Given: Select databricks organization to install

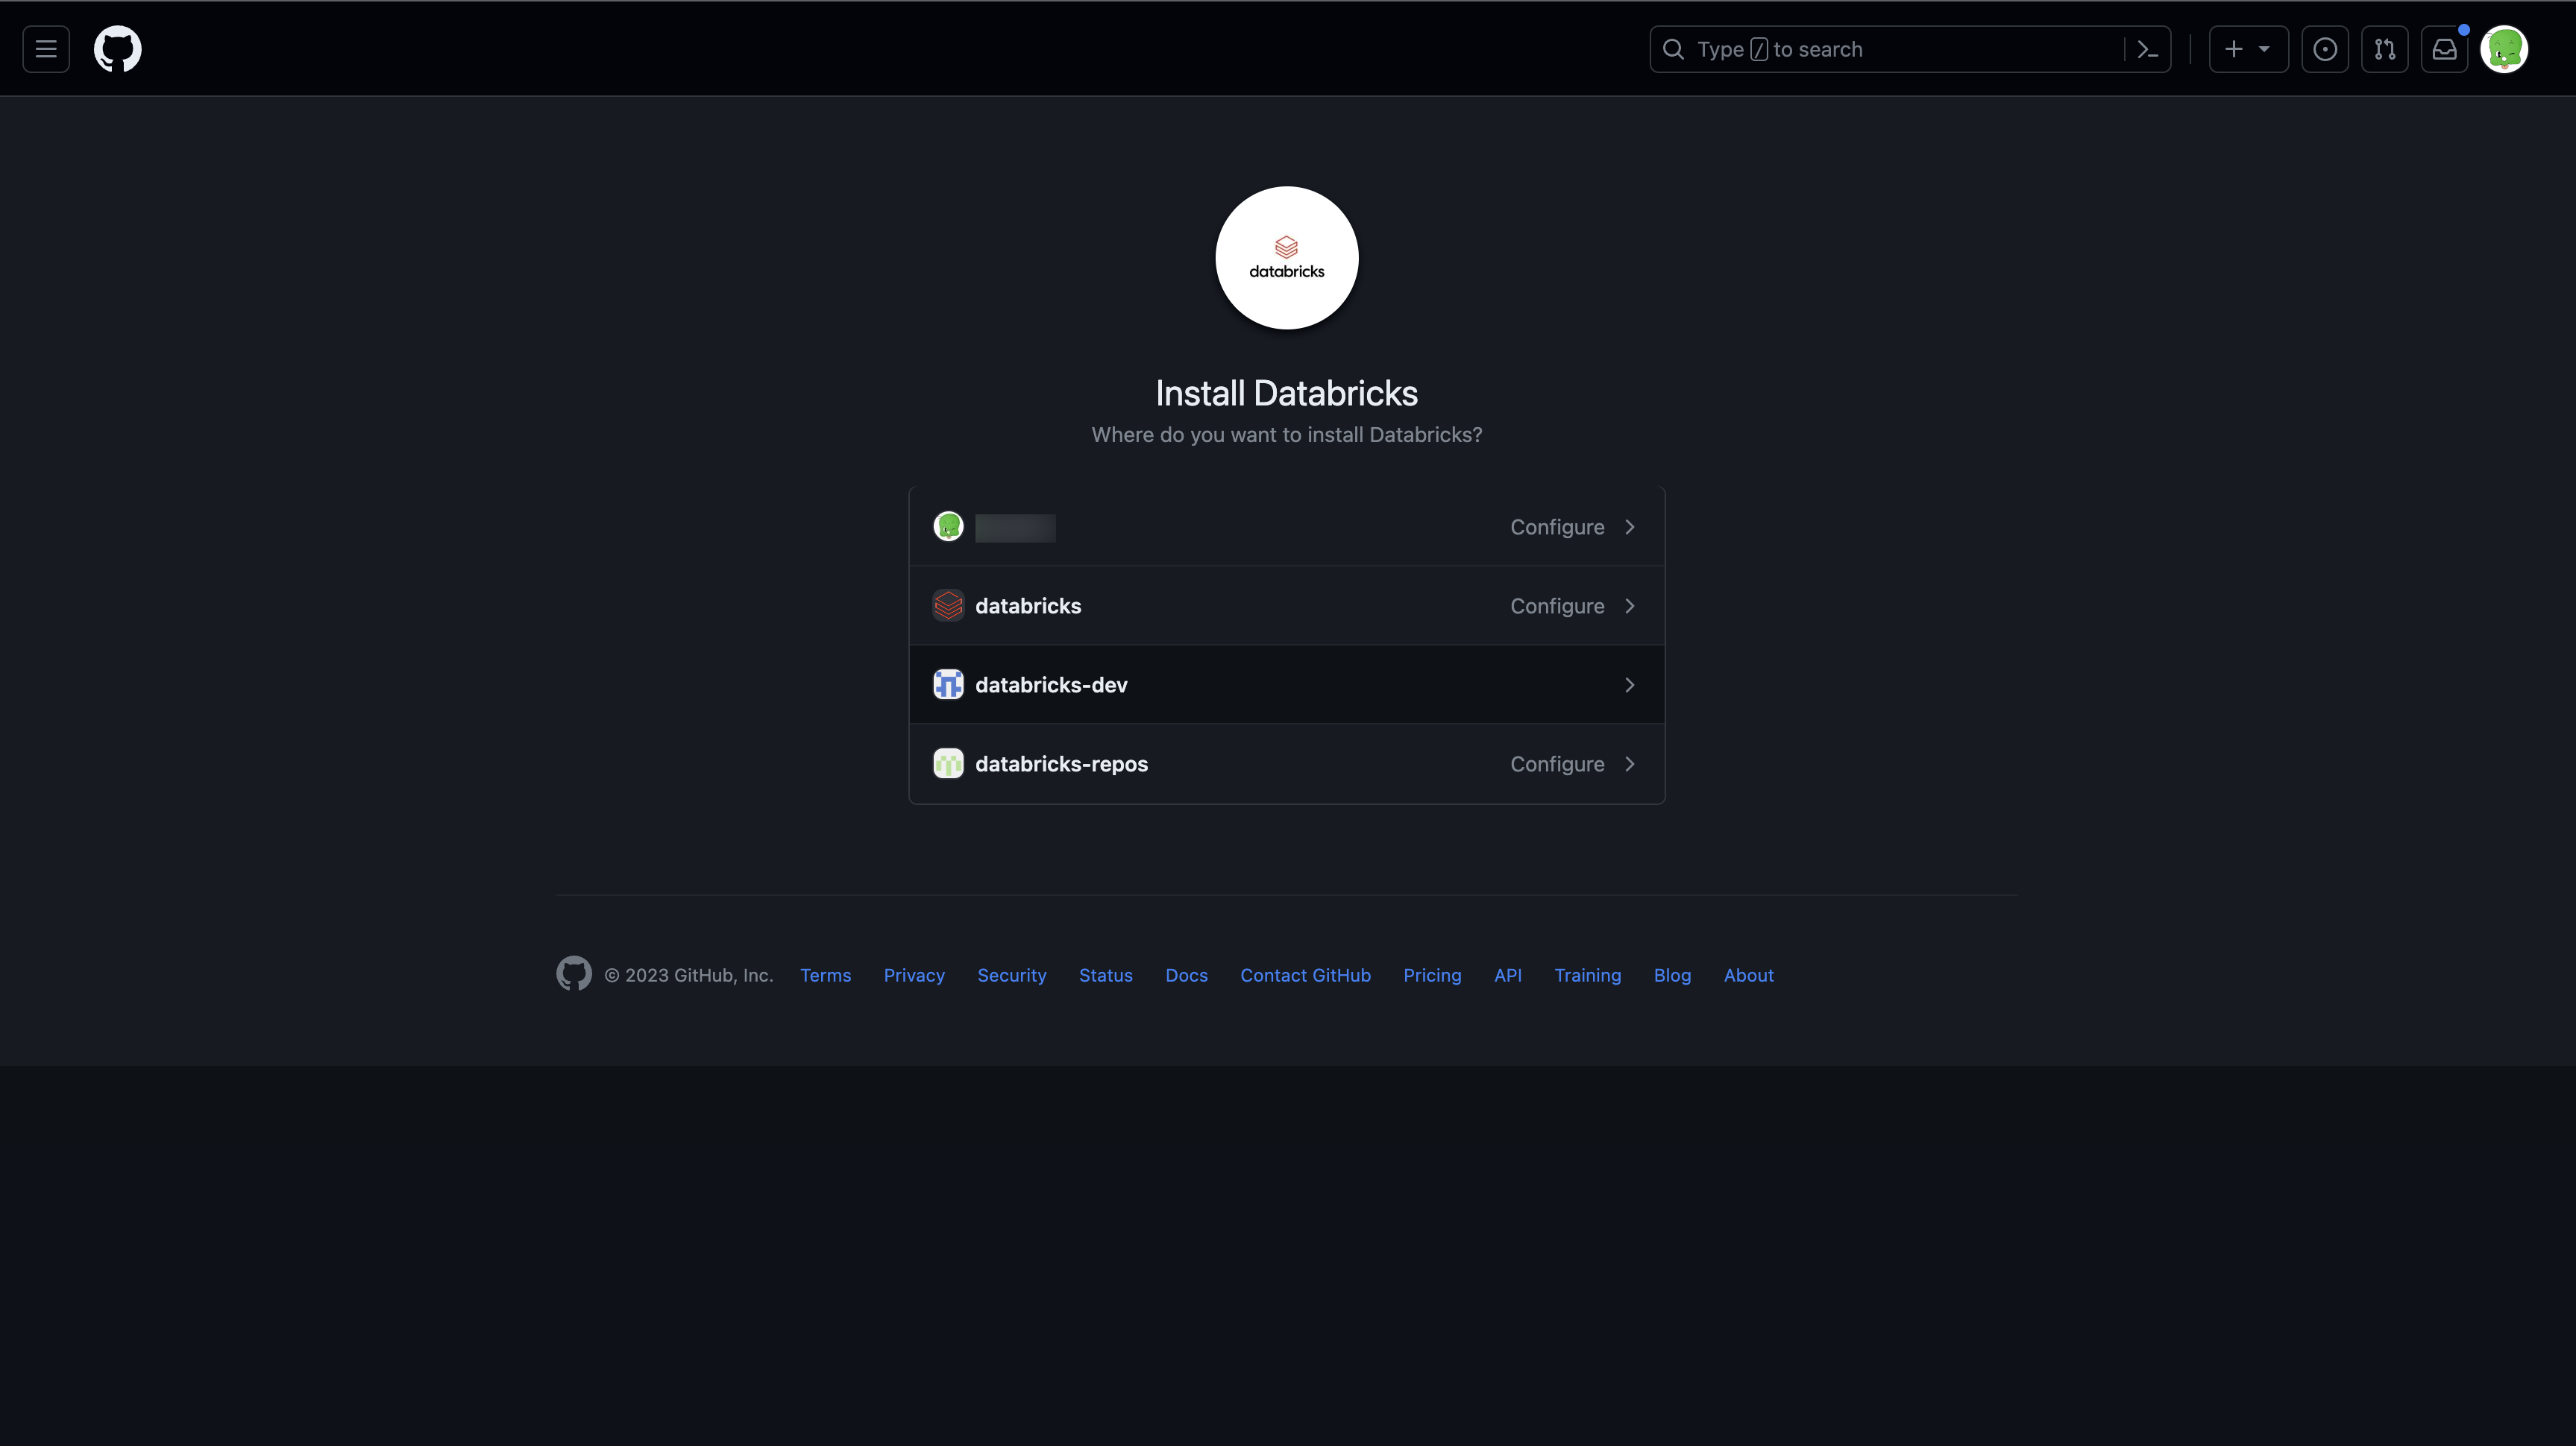Looking at the screenshot, I should (x=1287, y=606).
